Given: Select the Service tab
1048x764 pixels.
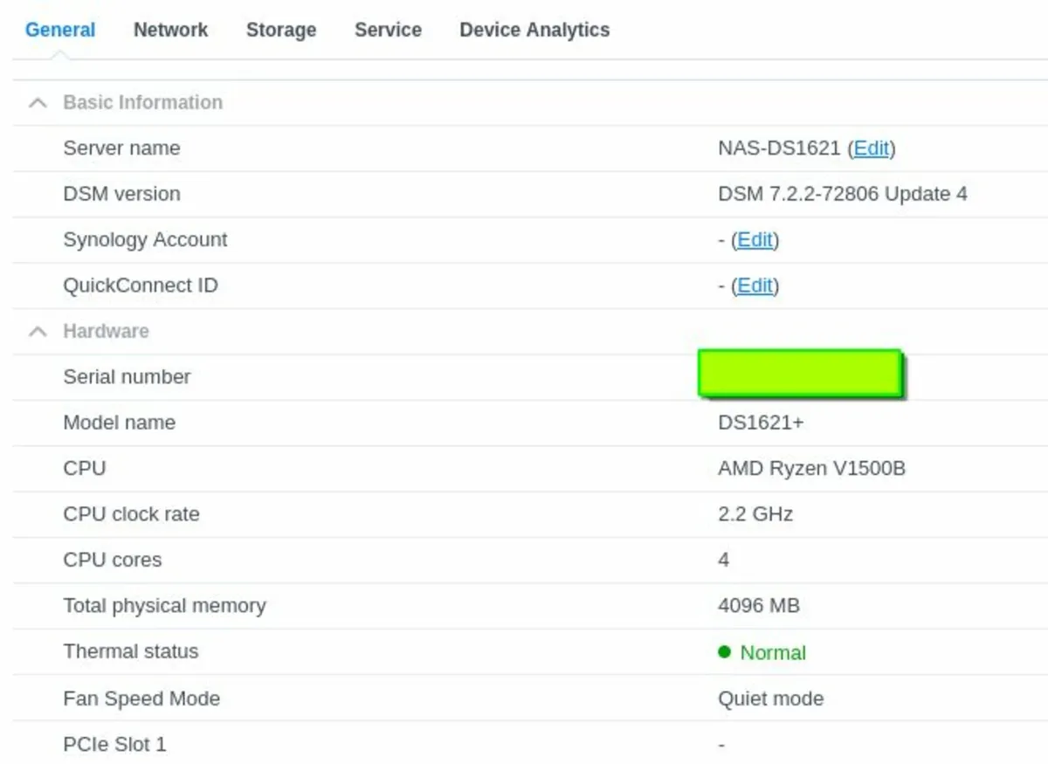Looking at the screenshot, I should (x=388, y=30).
